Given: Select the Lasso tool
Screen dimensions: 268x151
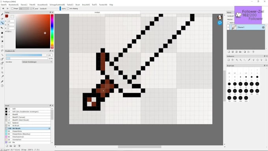Looking at the screenshot, I should (x=2, y=50).
